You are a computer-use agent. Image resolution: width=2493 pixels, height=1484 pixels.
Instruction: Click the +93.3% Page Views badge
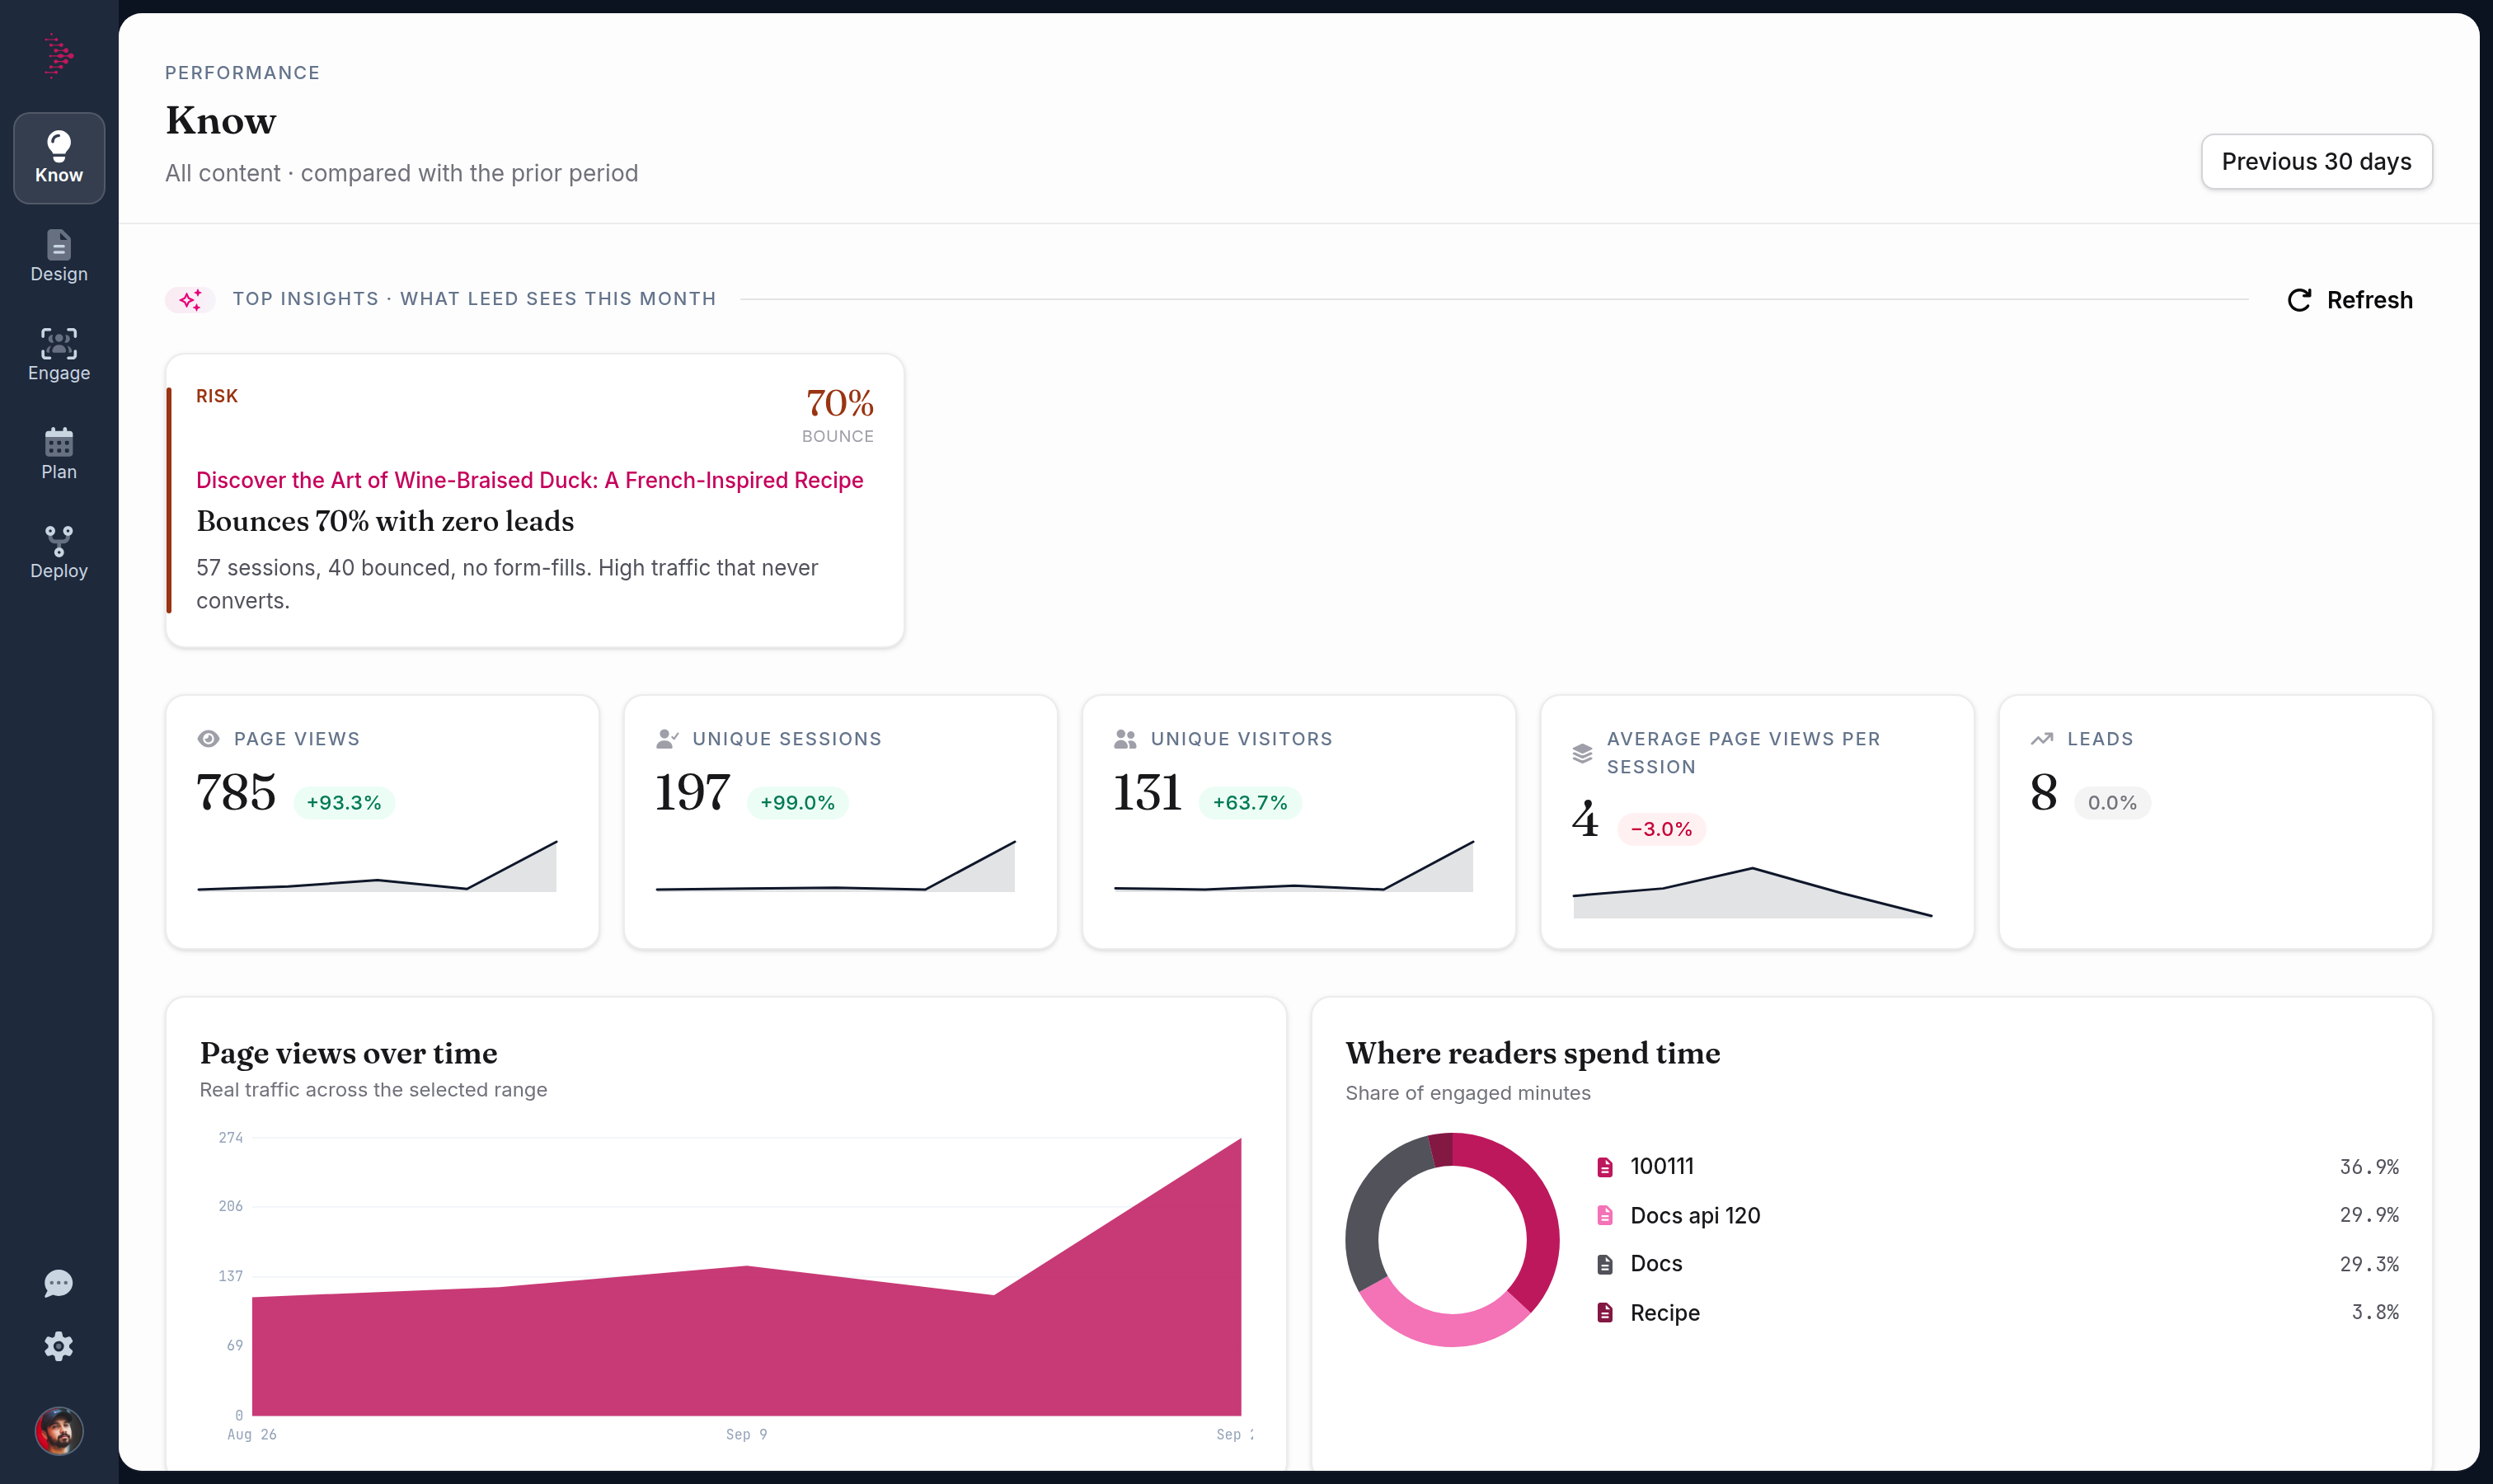coord(344,803)
